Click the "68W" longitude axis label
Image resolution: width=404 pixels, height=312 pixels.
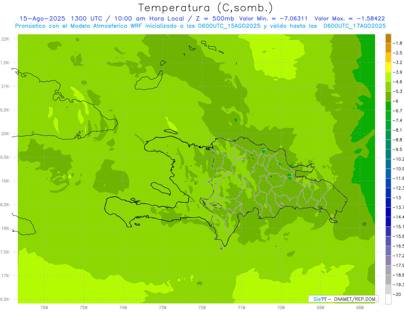point(360,308)
